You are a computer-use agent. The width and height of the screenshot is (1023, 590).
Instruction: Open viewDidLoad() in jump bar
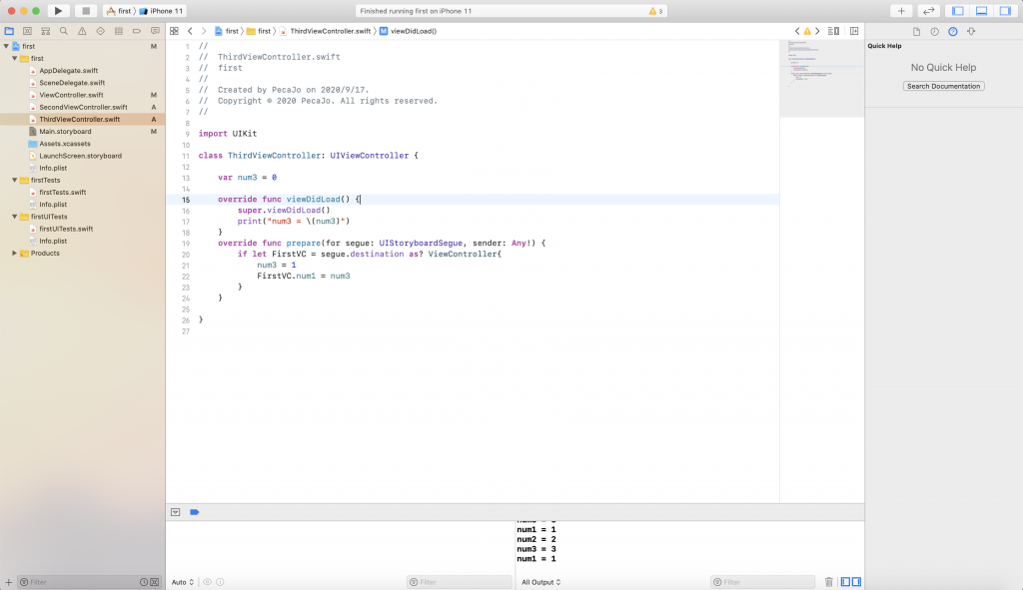click(409, 31)
